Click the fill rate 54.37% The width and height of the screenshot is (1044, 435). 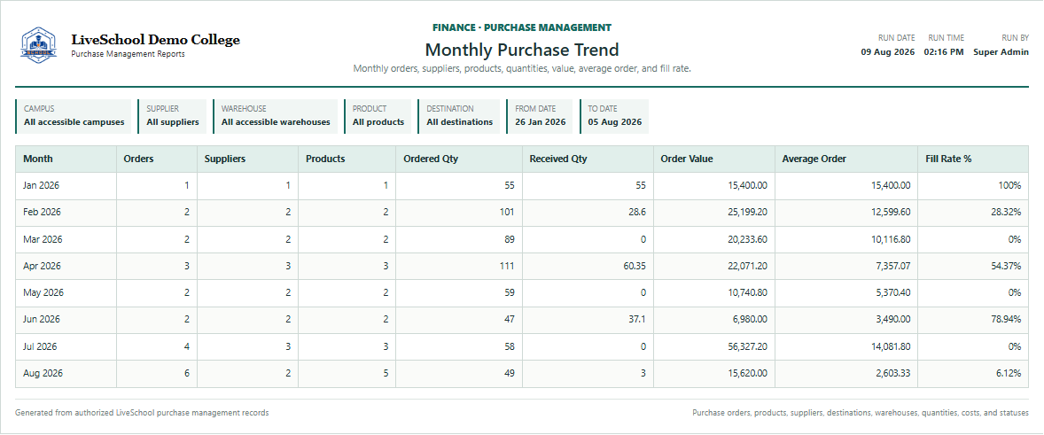tap(1005, 266)
